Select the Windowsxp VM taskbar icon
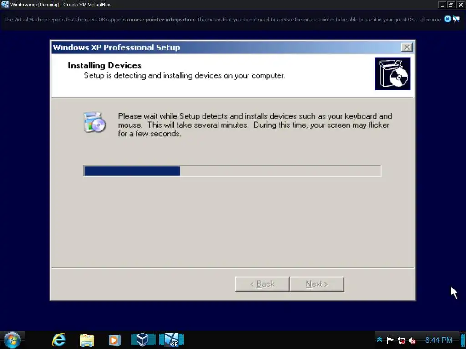The width and height of the screenshot is (466, 349). point(172,340)
